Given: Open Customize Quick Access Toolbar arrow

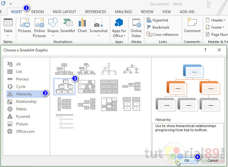Looking at the screenshot, I should [x=11, y=4].
